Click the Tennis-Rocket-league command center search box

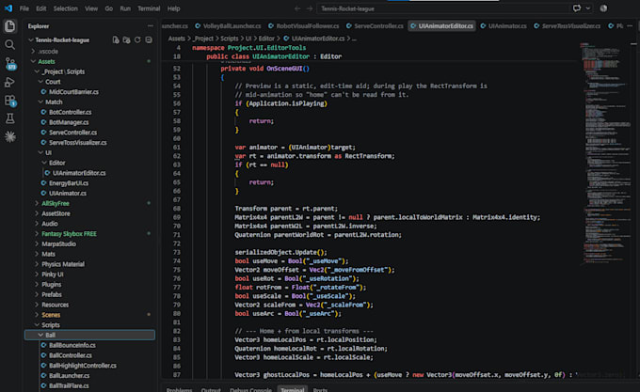click(x=443, y=8)
